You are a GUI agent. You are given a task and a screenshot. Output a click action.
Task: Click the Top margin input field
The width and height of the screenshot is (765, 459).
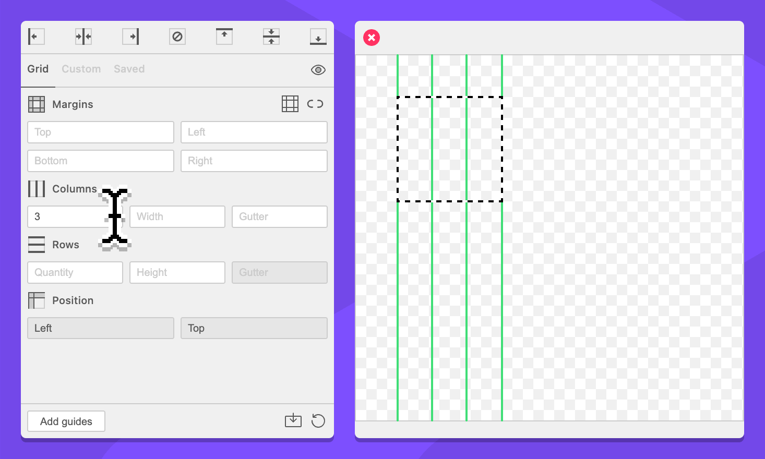point(101,132)
